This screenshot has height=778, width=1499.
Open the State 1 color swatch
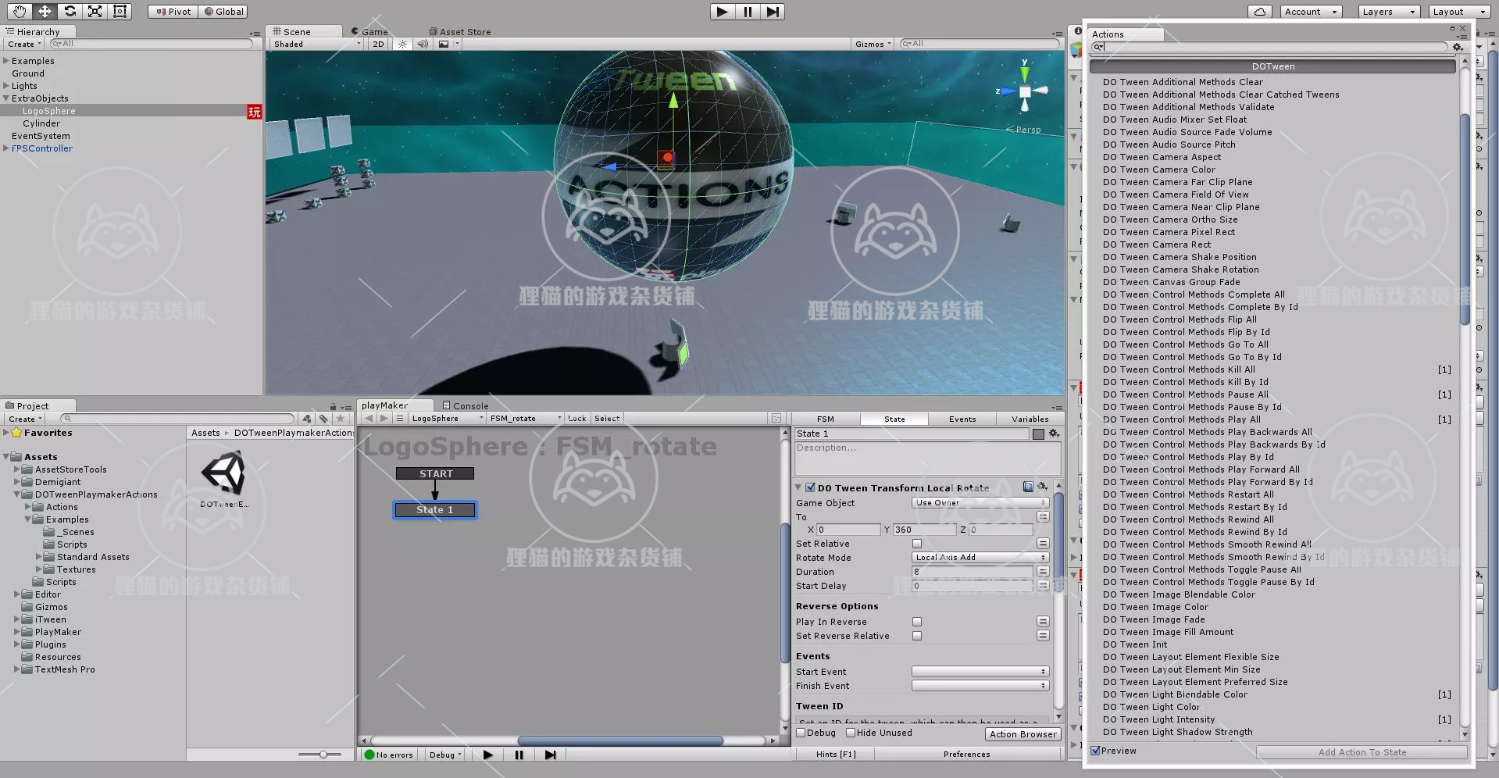pos(1038,434)
